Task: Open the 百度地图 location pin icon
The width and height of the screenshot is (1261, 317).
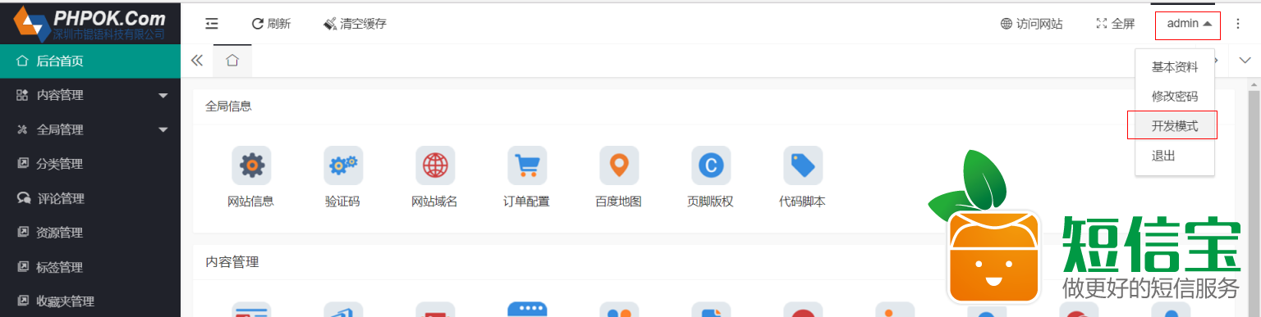Action: (619, 165)
